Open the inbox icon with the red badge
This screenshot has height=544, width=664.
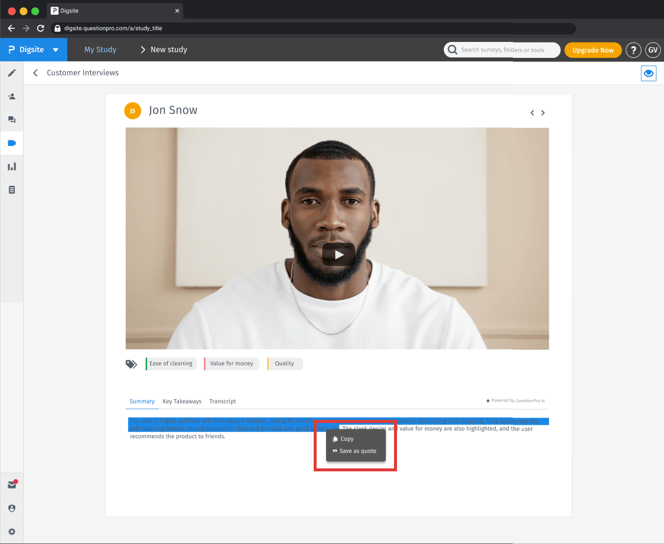(x=12, y=484)
